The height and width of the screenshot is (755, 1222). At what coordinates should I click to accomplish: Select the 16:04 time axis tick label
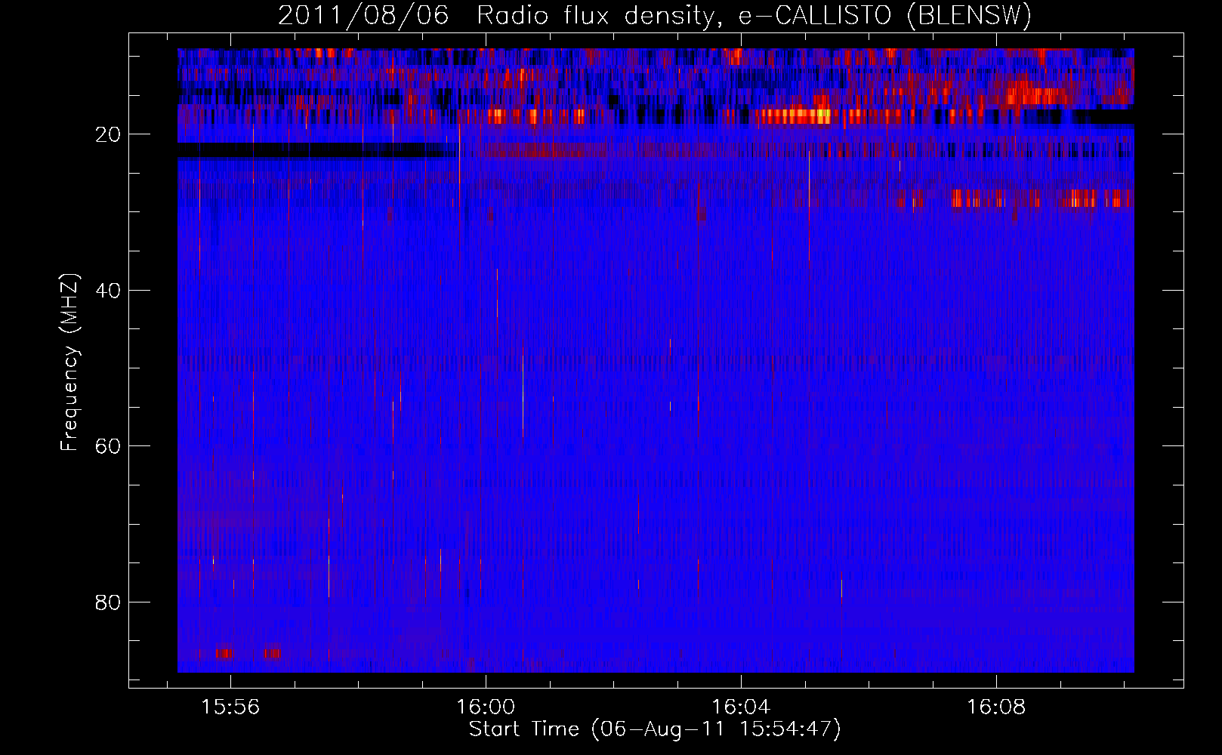coord(741,707)
